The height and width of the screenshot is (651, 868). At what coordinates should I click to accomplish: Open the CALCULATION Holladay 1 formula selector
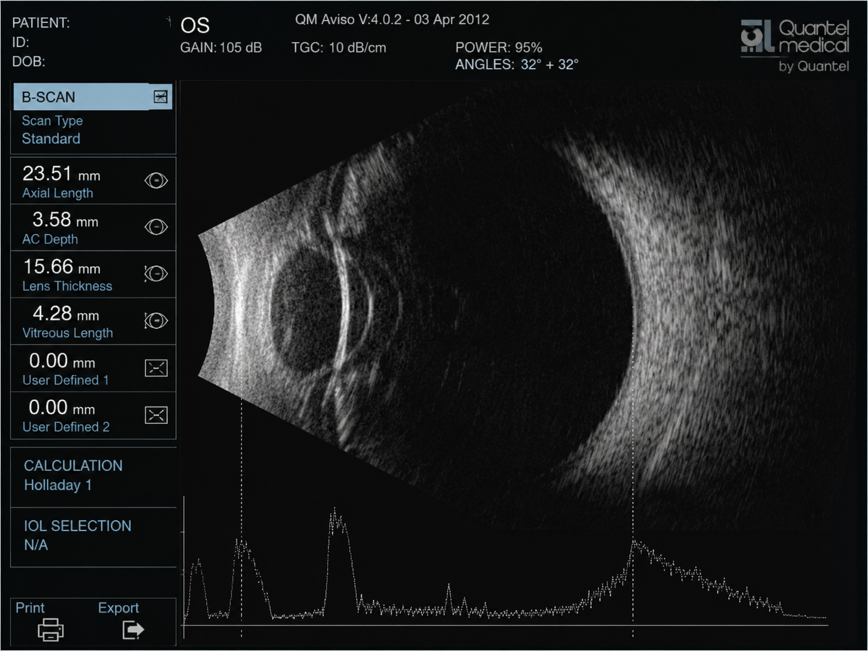tap(94, 475)
